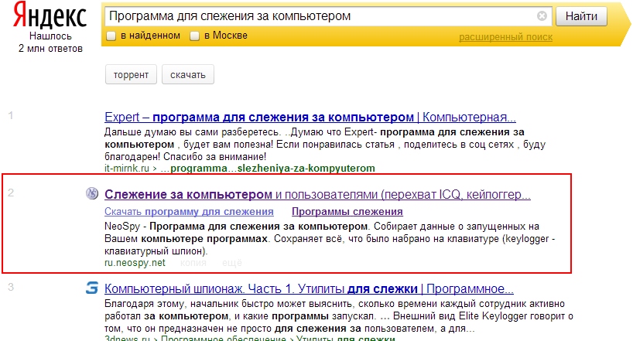This screenshot has height=341, width=633.
Task: Click the '2 млн ответов' results count
Action: point(50,49)
